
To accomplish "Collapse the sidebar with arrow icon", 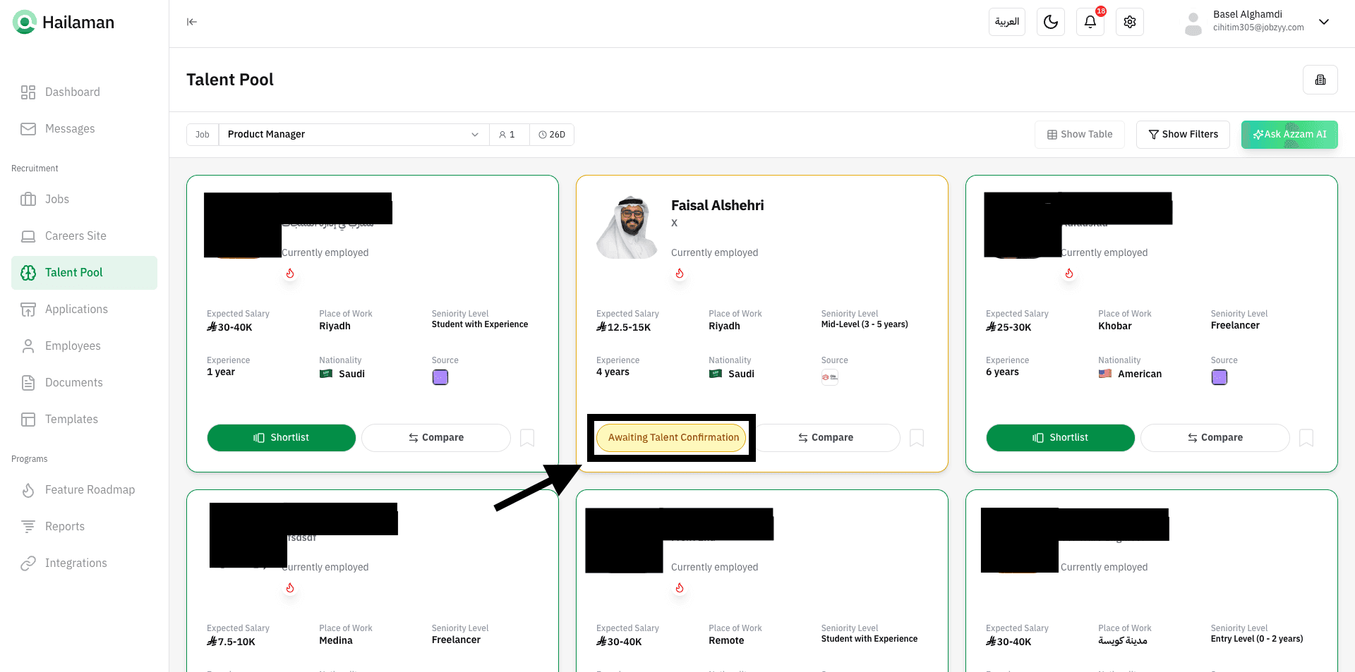I will click(192, 22).
